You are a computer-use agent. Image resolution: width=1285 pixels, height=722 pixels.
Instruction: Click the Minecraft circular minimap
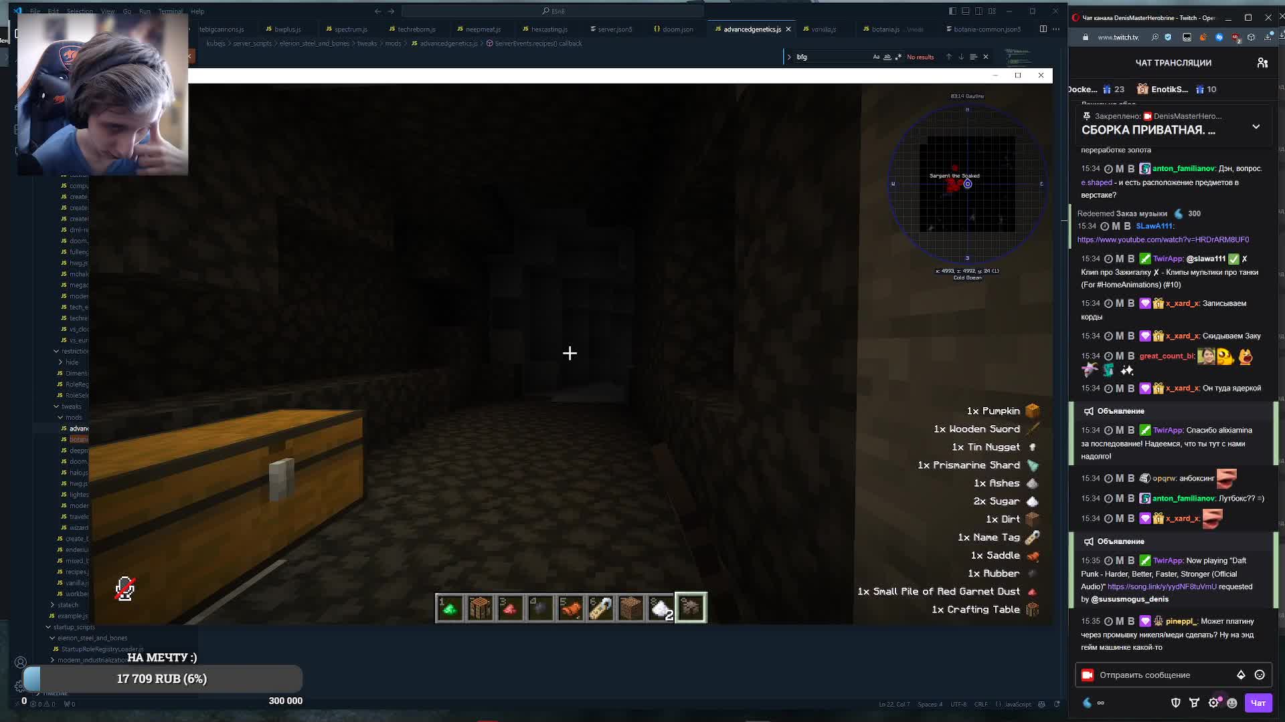pyautogui.click(x=967, y=184)
